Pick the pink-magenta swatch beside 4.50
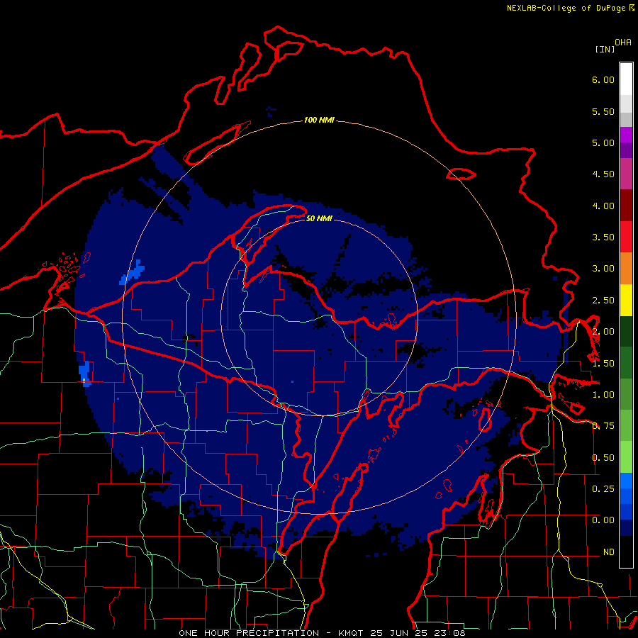 click(626, 174)
